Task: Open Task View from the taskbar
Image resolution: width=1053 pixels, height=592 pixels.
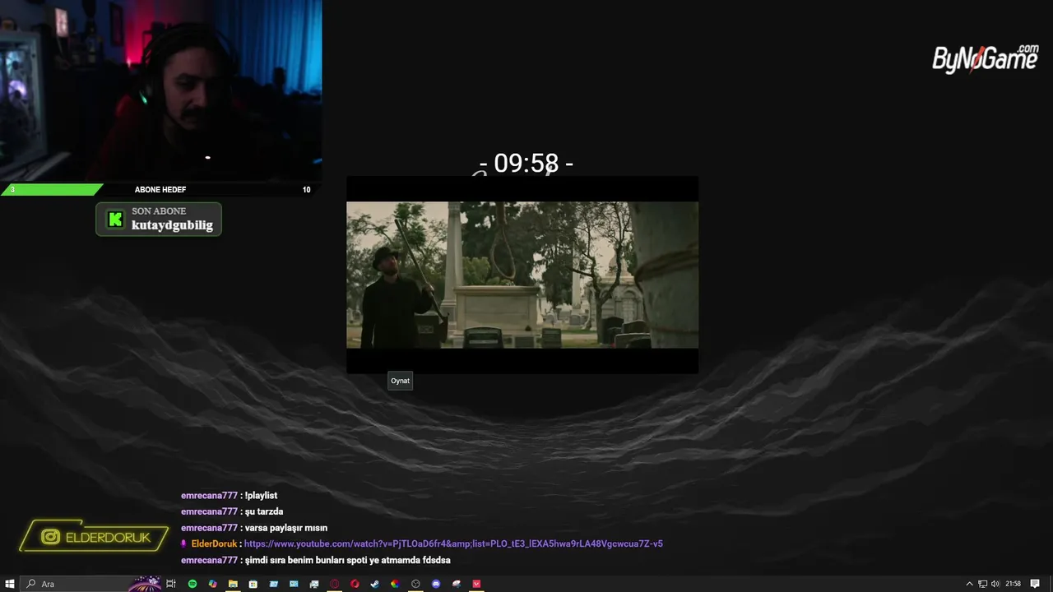Action: pyautogui.click(x=171, y=584)
